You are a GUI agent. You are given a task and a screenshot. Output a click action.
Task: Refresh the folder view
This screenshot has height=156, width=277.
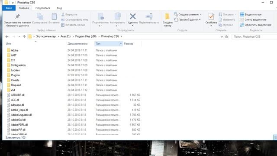pyautogui.click(x=226, y=36)
